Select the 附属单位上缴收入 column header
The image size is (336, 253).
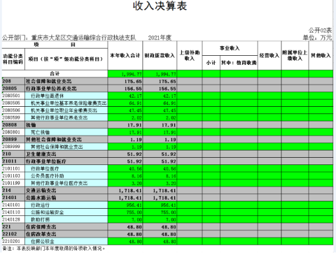pyautogui.click(x=295, y=56)
